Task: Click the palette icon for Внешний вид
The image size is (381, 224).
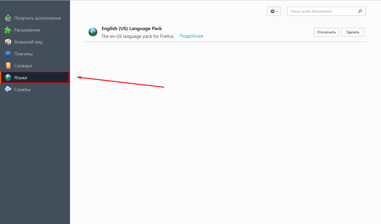Action: (8, 42)
